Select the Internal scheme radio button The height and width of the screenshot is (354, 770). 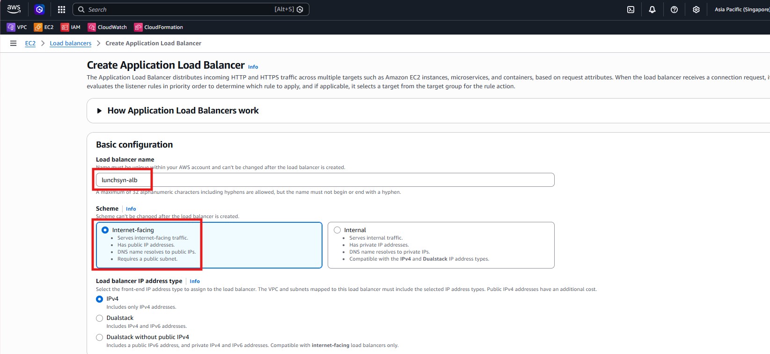pos(337,230)
